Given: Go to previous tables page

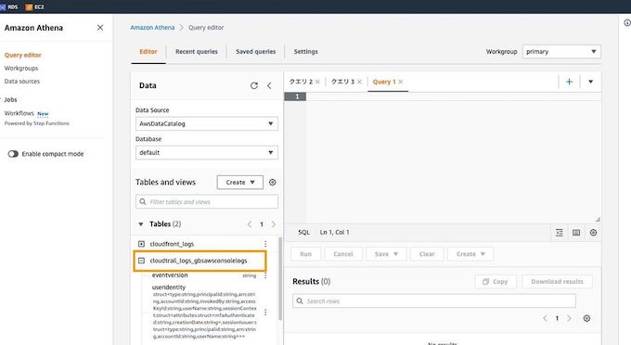Looking at the screenshot, I should coord(250,224).
